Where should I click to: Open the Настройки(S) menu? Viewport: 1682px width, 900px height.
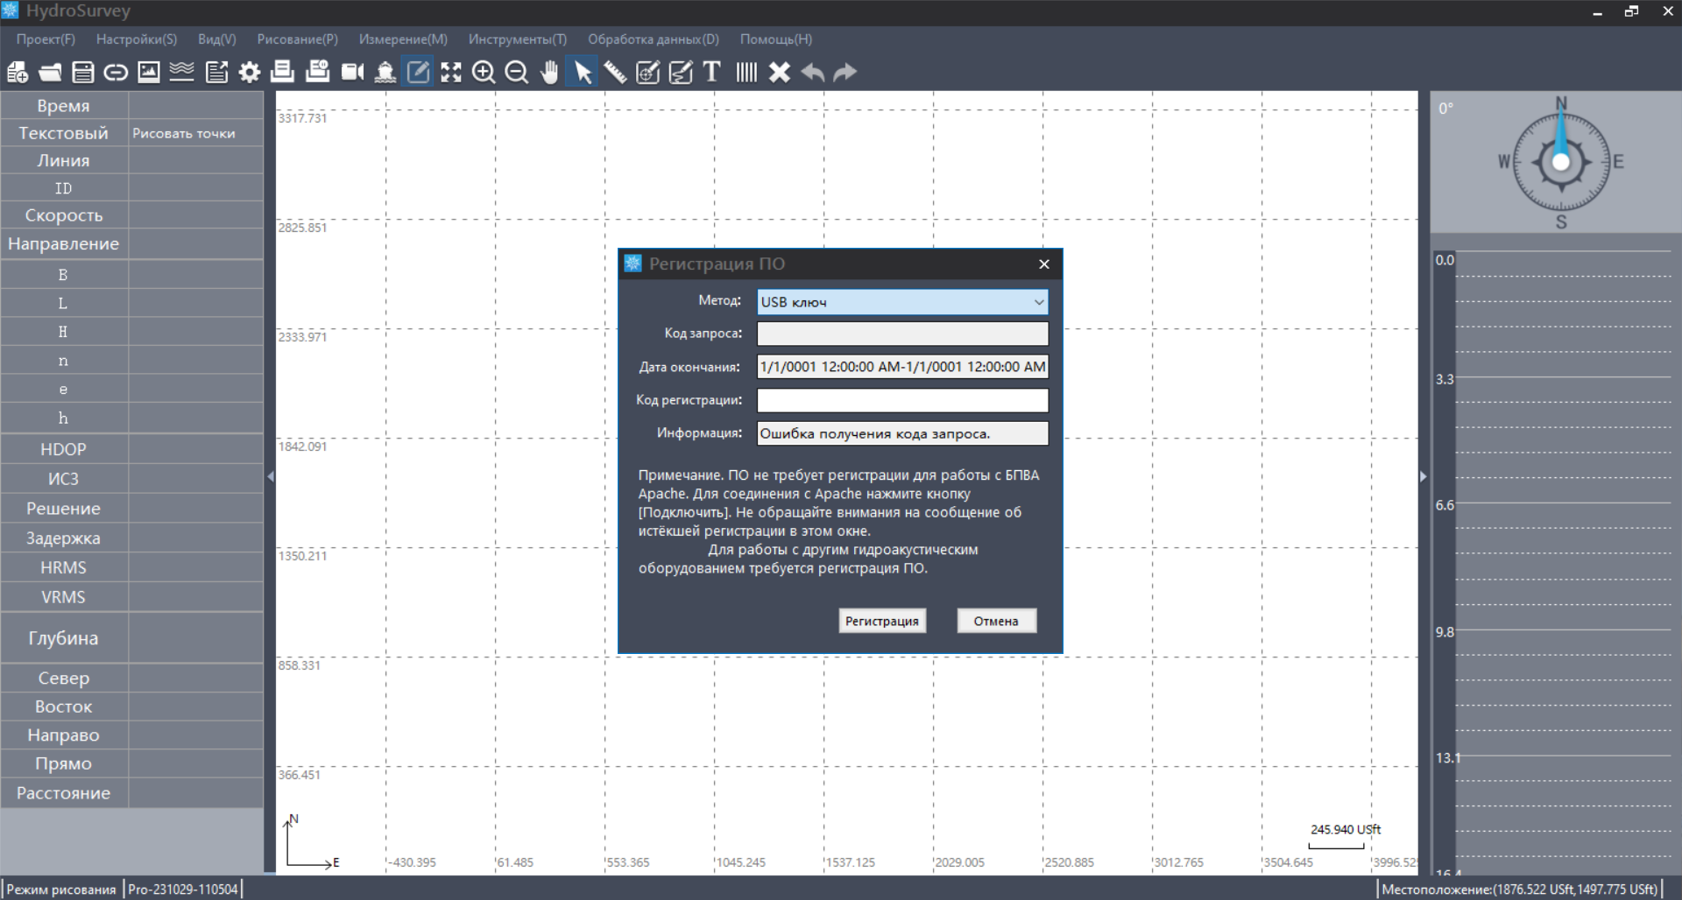pos(137,39)
